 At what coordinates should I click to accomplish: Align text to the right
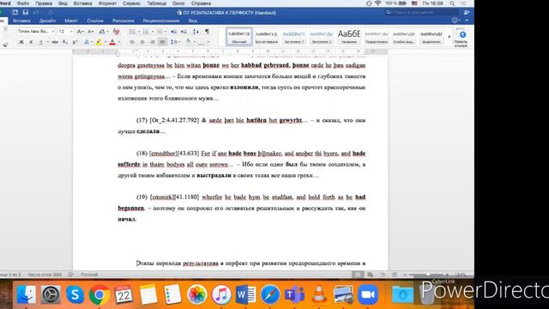(152, 42)
